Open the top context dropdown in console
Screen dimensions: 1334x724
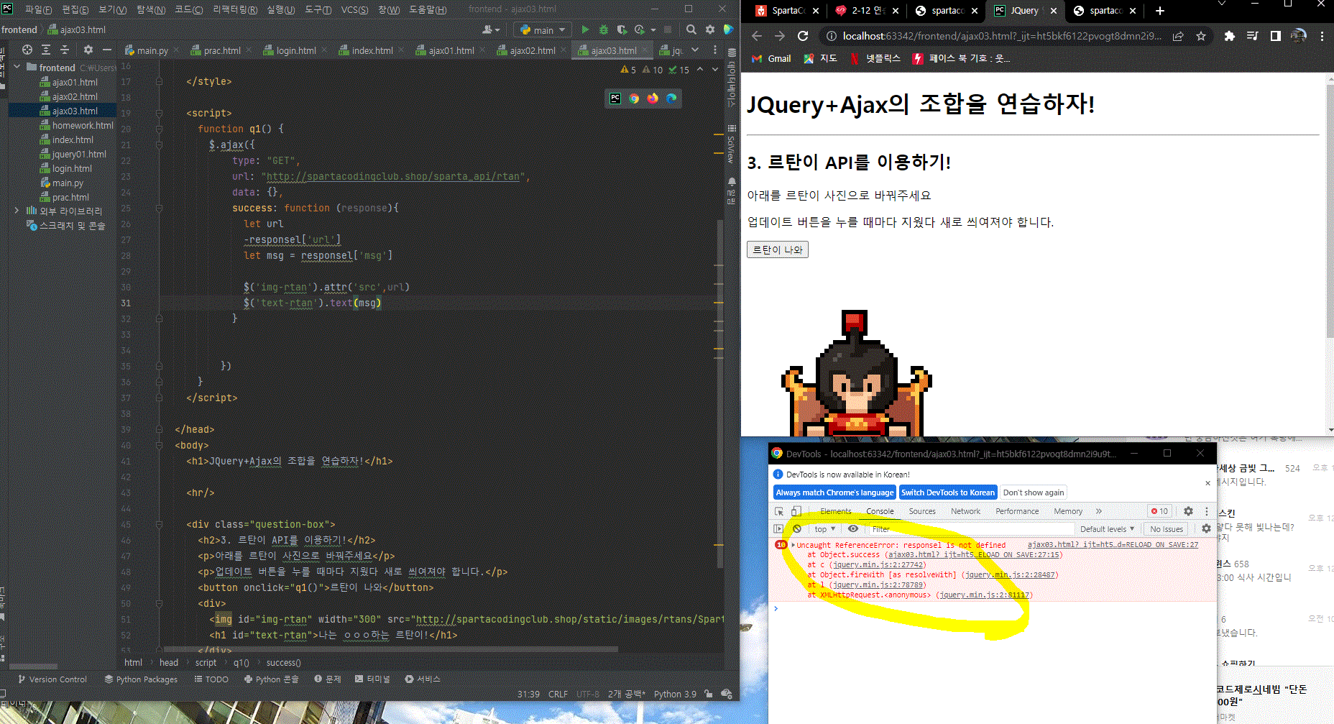click(x=824, y=528)
